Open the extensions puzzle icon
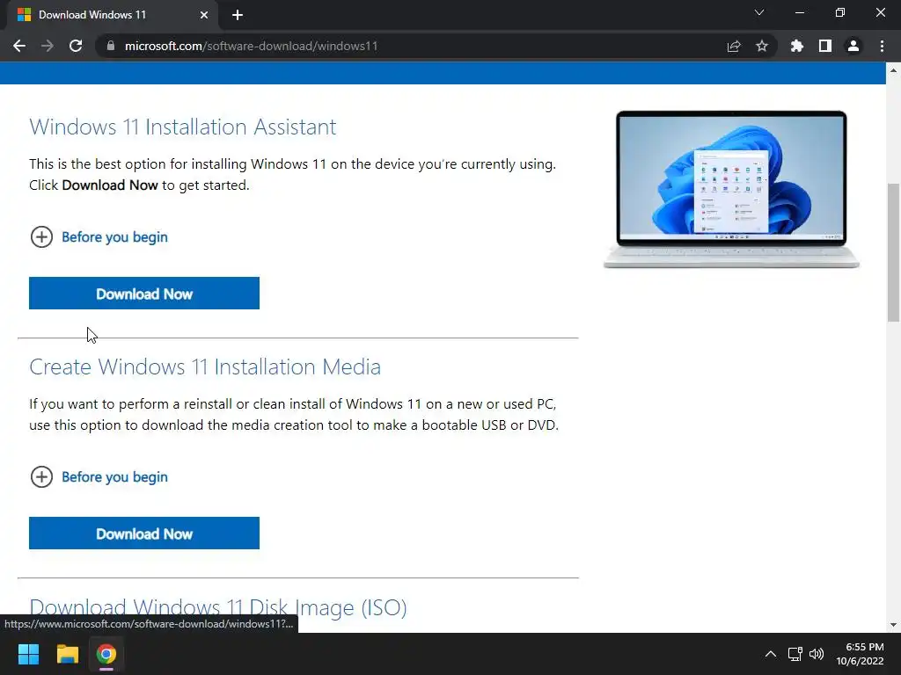The width and height of the screenshot is (901, 675). pyautogui.click(x=796, y=46)
